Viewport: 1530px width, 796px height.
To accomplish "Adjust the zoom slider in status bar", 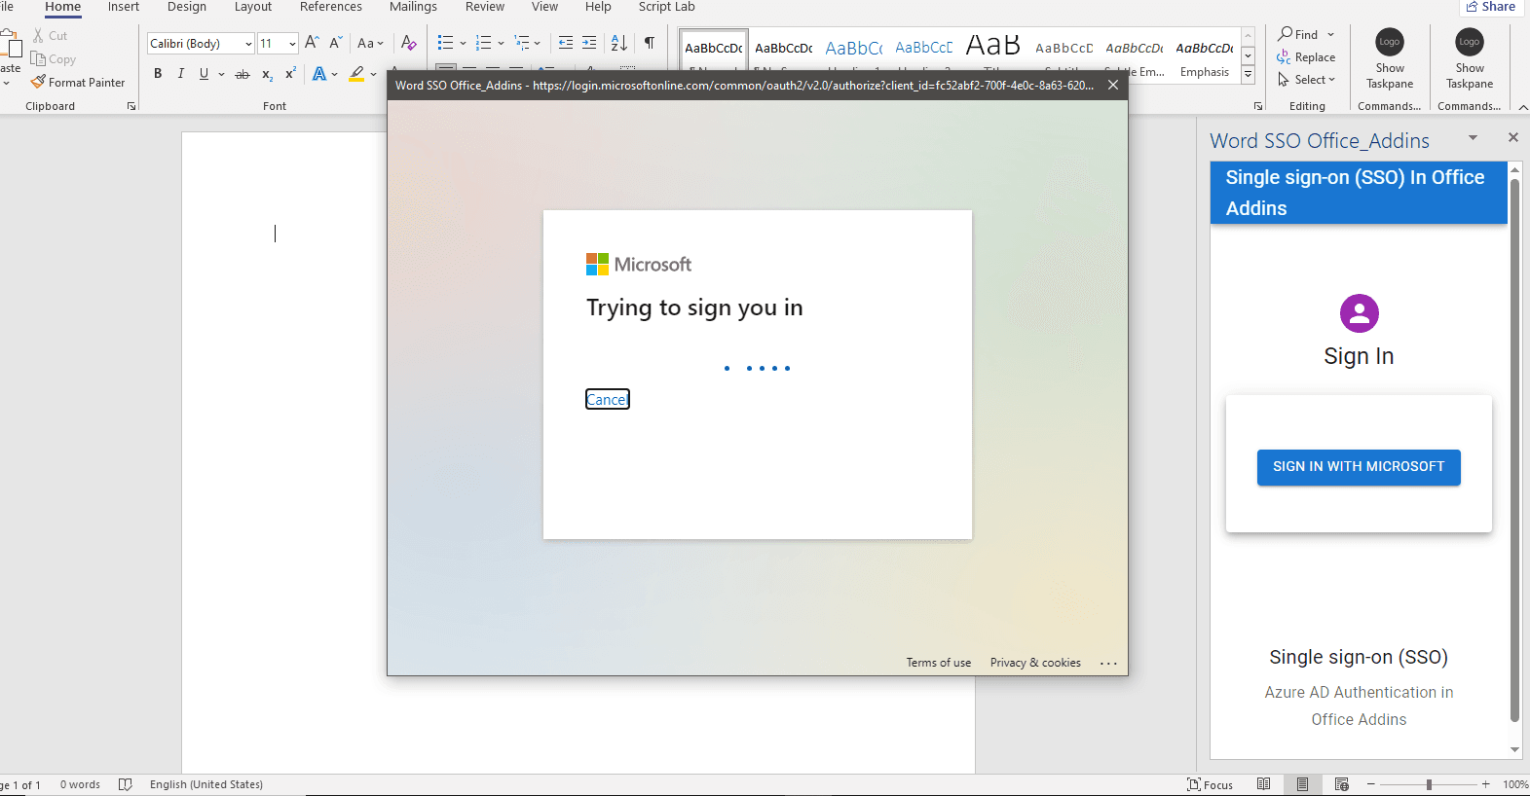I will click(1429, 784).
